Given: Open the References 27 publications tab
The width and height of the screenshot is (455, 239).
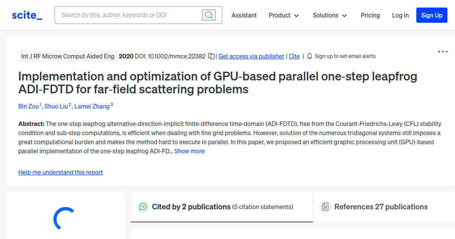Looking at the screenshot, I should (x=381, y=207).
